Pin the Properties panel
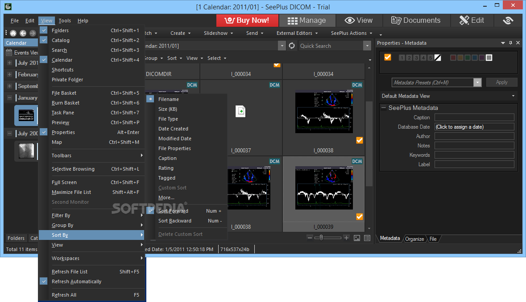The height and width of the screenshot is (302, 526). pos(510,43)
